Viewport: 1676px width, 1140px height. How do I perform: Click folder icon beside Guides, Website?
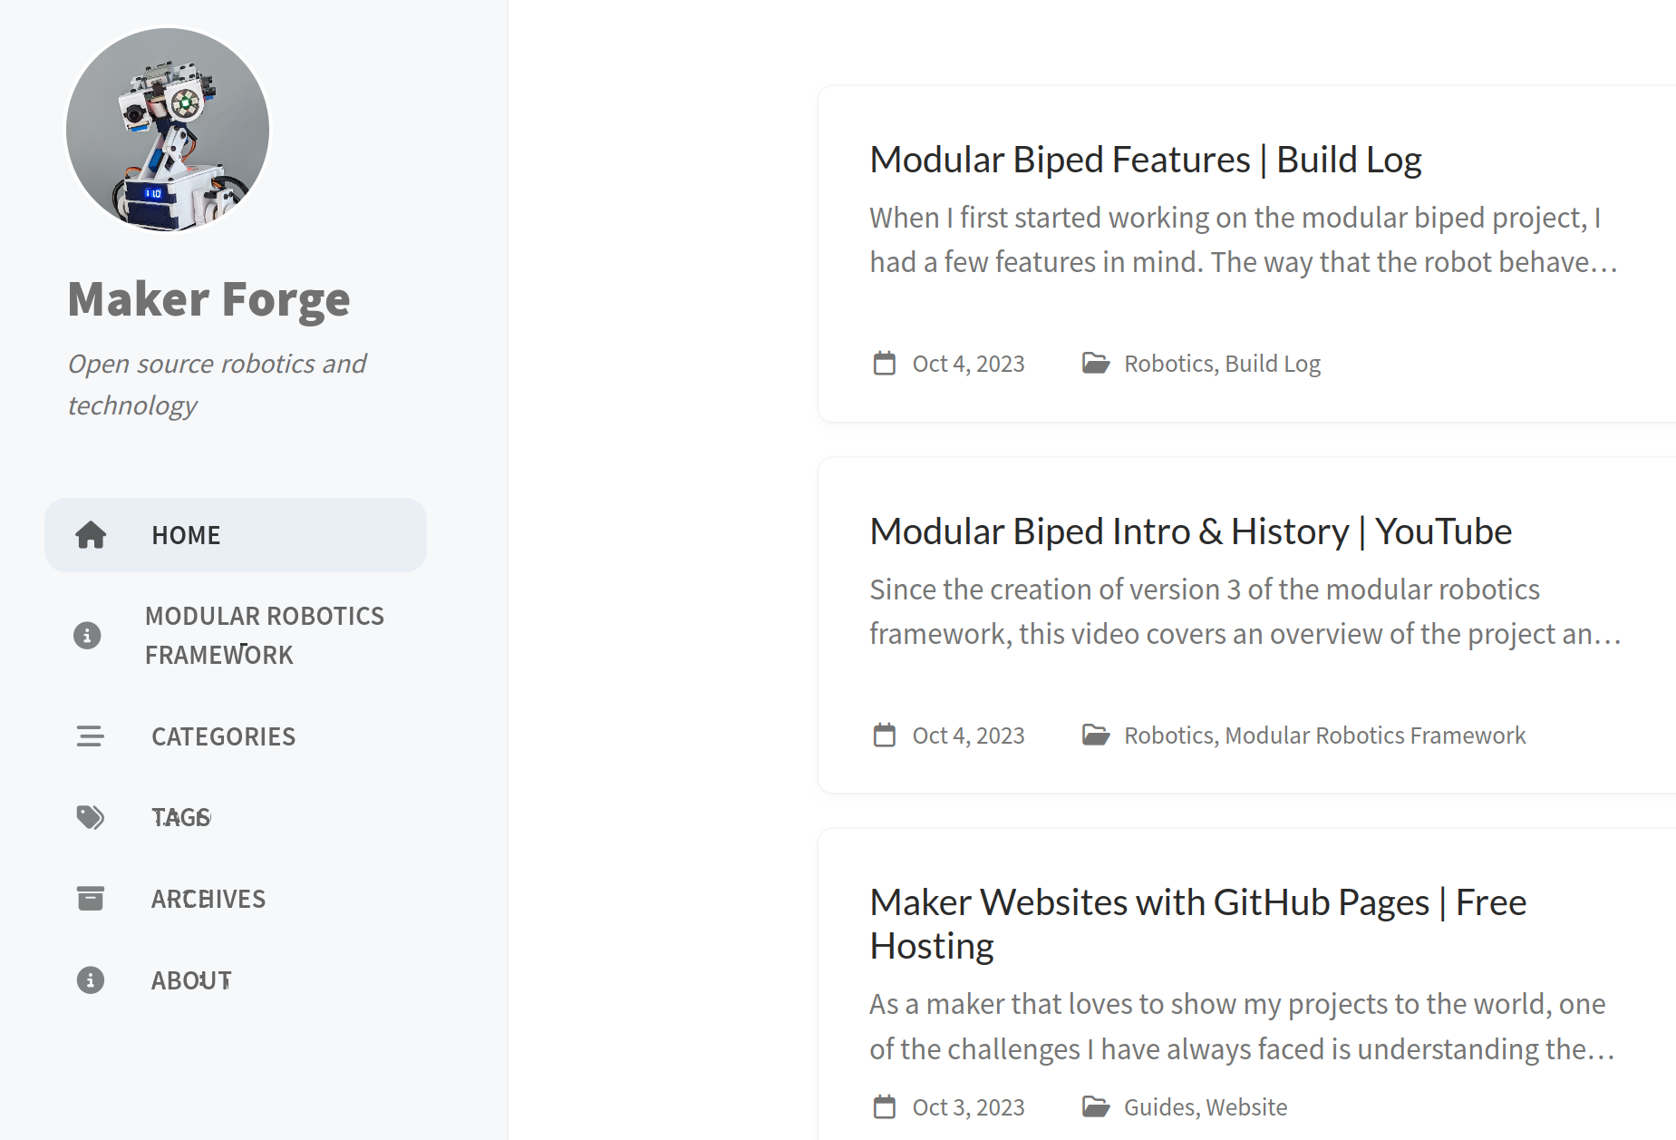pos(1096,1106)
